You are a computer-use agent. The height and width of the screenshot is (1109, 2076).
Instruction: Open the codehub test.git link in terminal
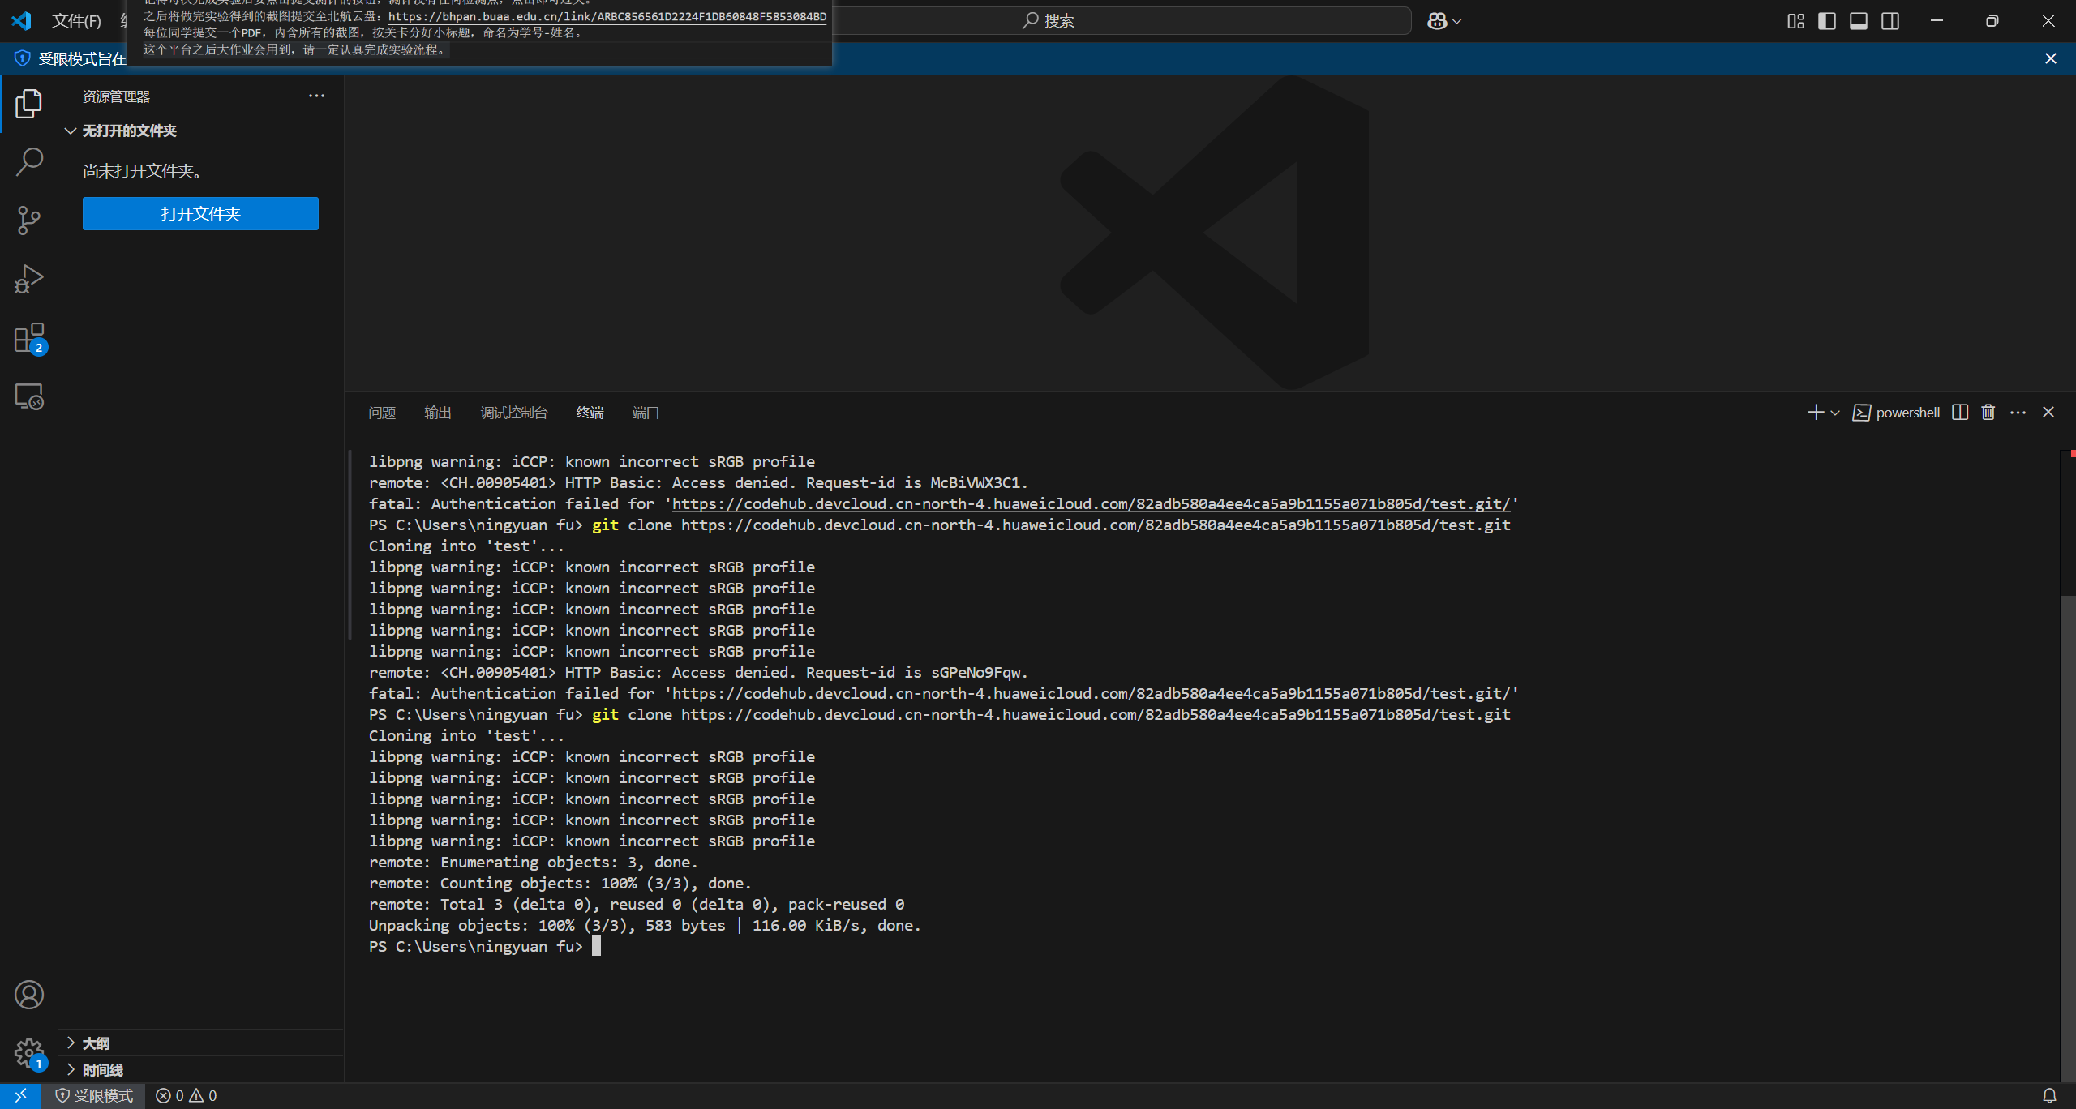tap(1091, 504)
